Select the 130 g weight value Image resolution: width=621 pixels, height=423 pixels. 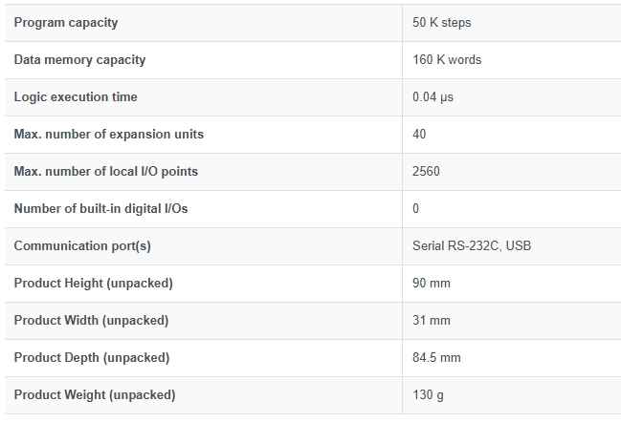pyautogui.click(x=428, y=394)
